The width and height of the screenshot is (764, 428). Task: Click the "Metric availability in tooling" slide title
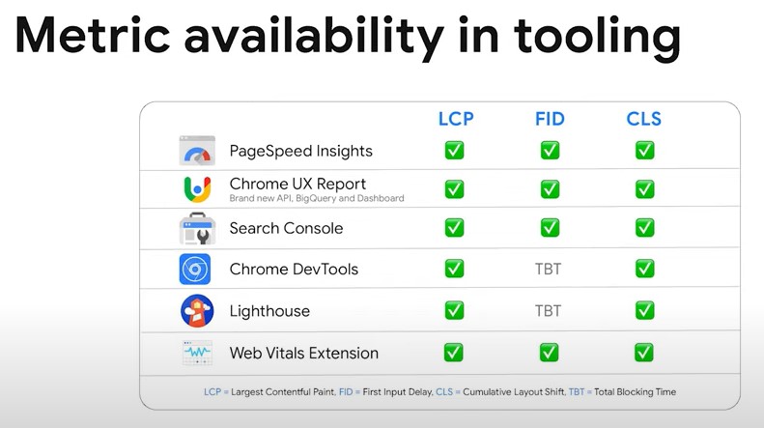pyautogui.click(x=348, y=38)
